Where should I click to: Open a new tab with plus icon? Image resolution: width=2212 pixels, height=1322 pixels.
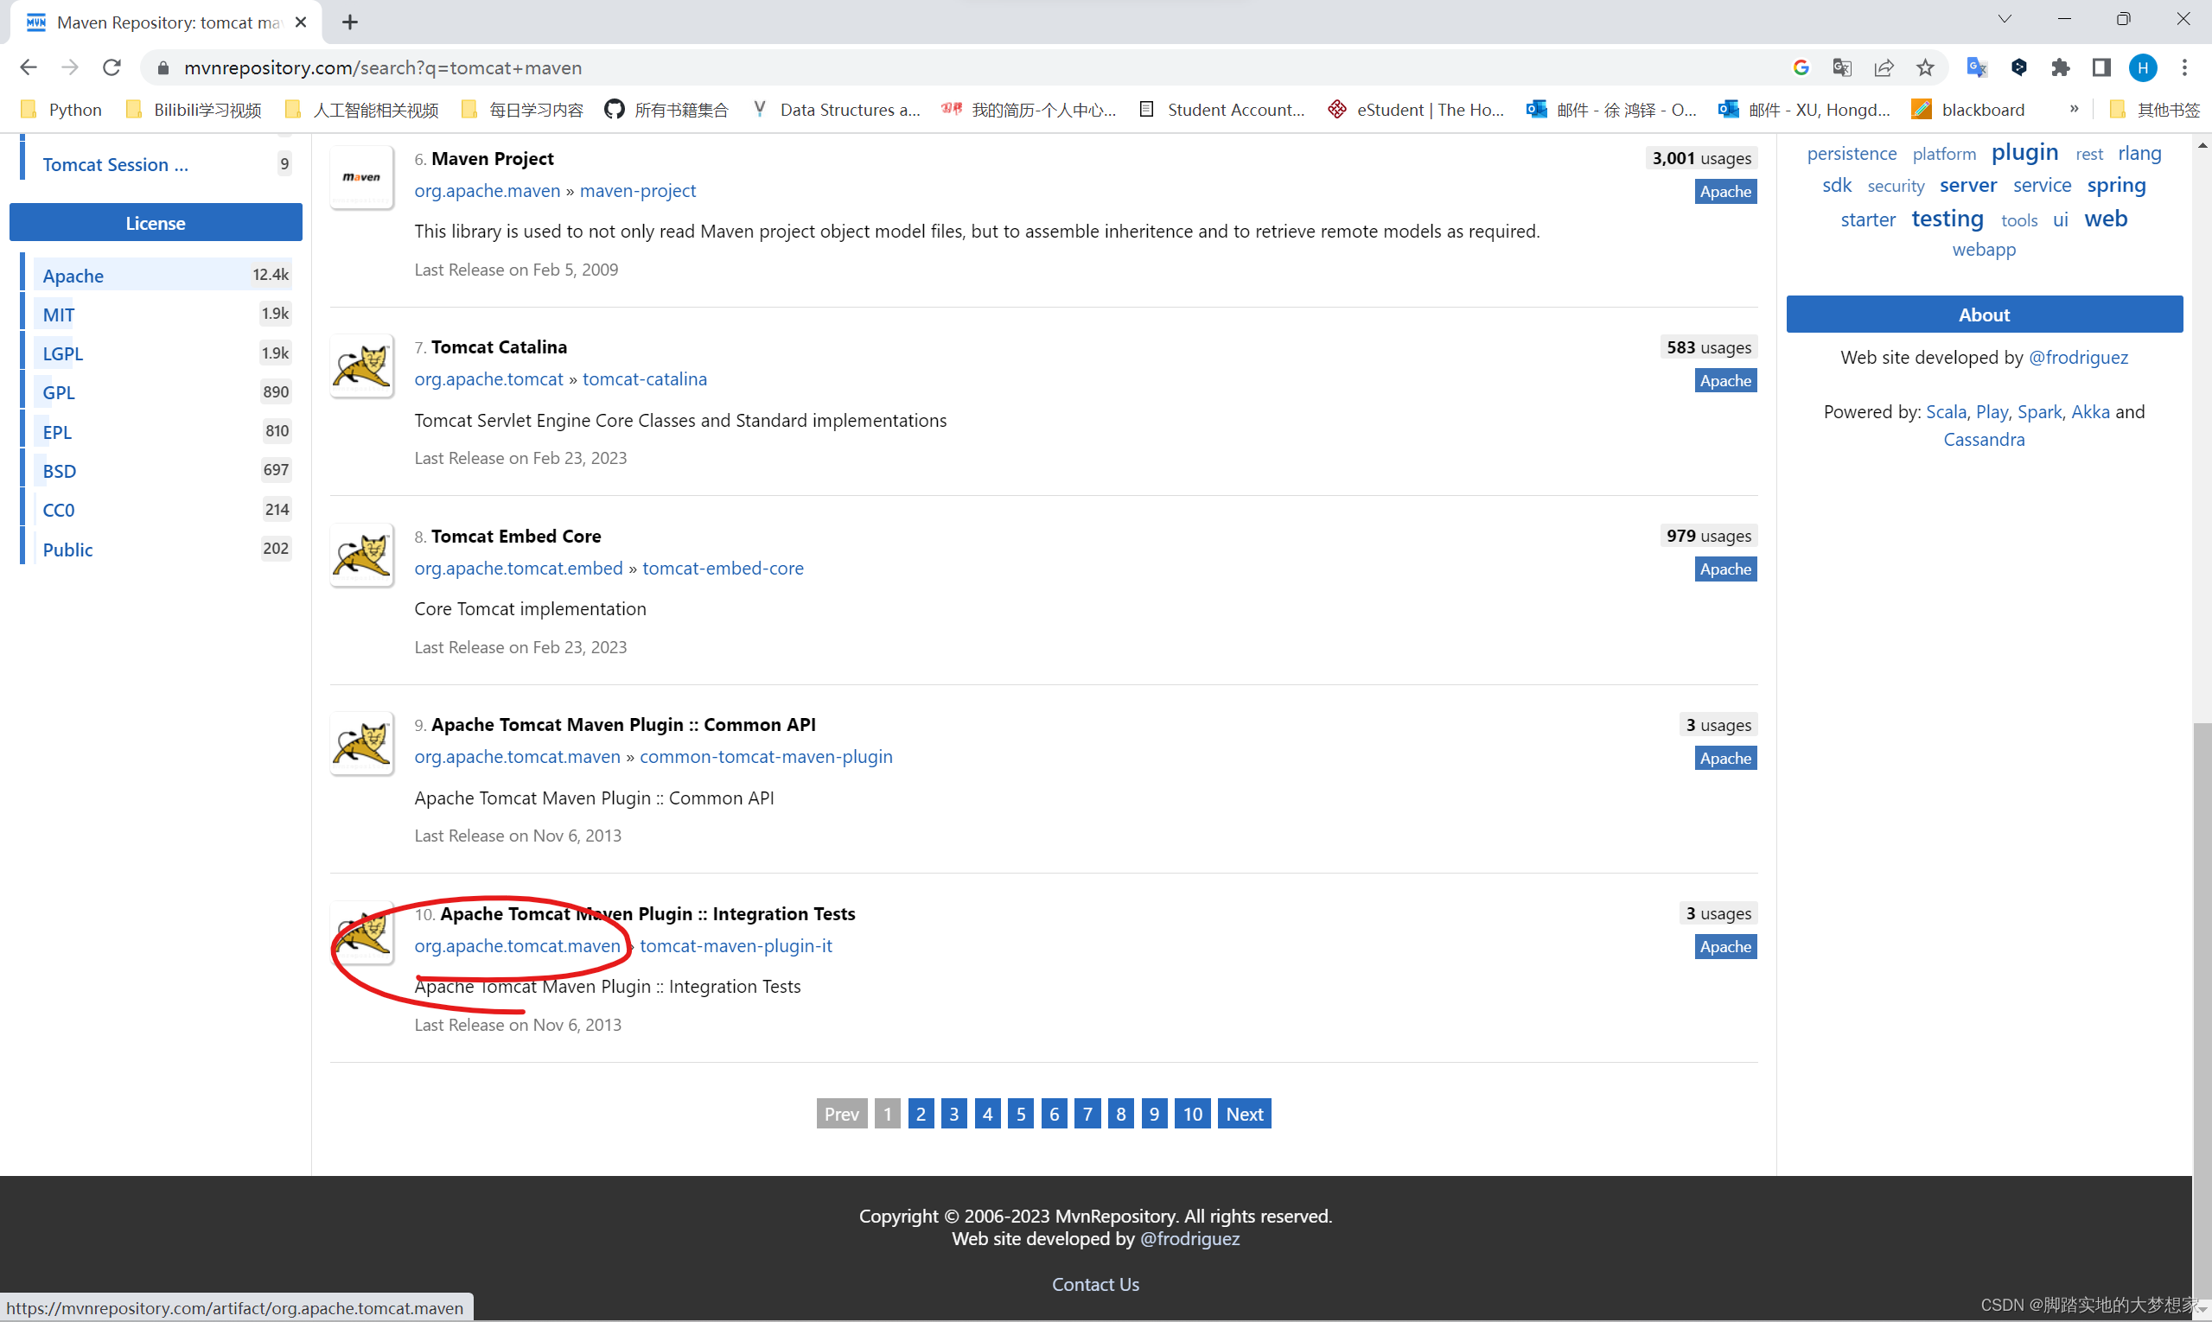[x=350, y=22]
